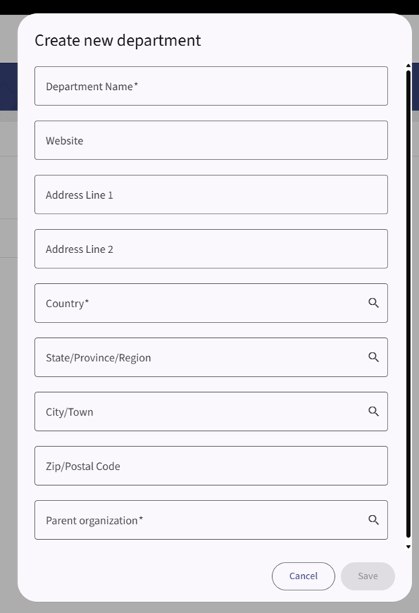Click the scrollbar down arrow in dialog

coord(409,546)
